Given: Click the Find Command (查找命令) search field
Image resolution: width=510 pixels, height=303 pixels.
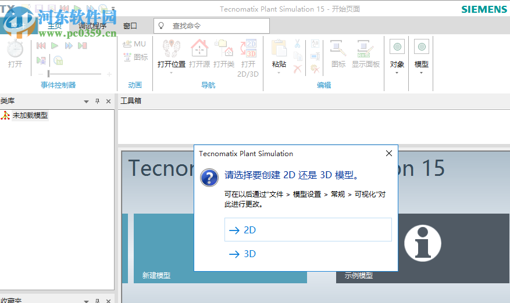Looking at the screenshot, I should click(212, 26).
